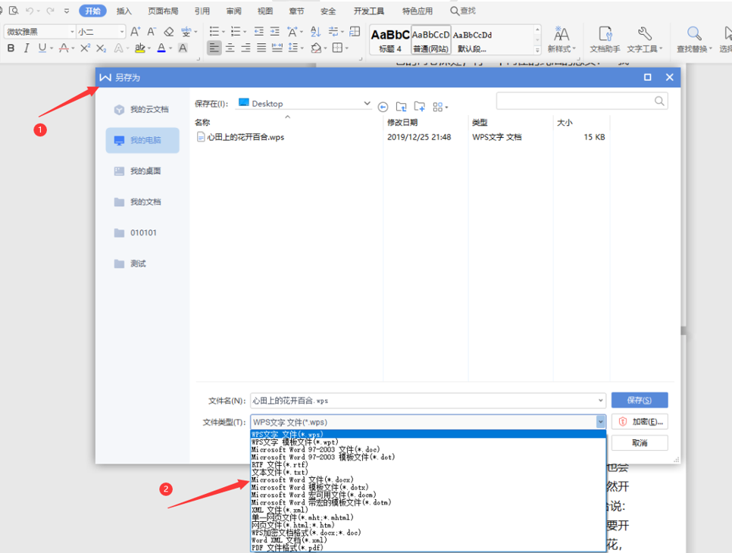The width and height of the screenshot is (732, 553).
Task: Toggle subscript formatting
Action: [102, 48]
